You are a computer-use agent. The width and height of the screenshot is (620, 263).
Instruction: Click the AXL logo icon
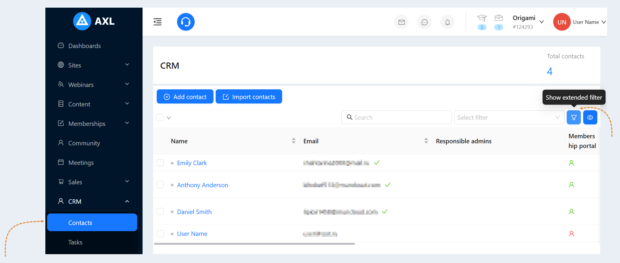pos(82,21)
